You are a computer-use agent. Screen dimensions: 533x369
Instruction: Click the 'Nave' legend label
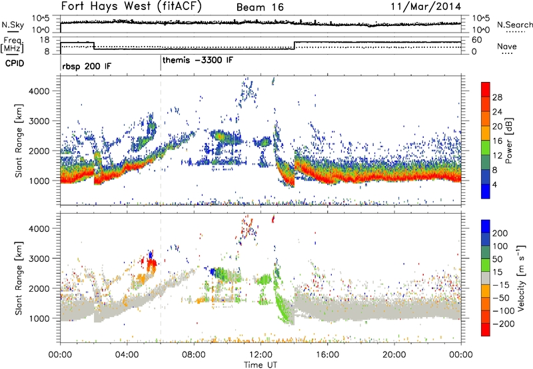[x=507, y=46]
